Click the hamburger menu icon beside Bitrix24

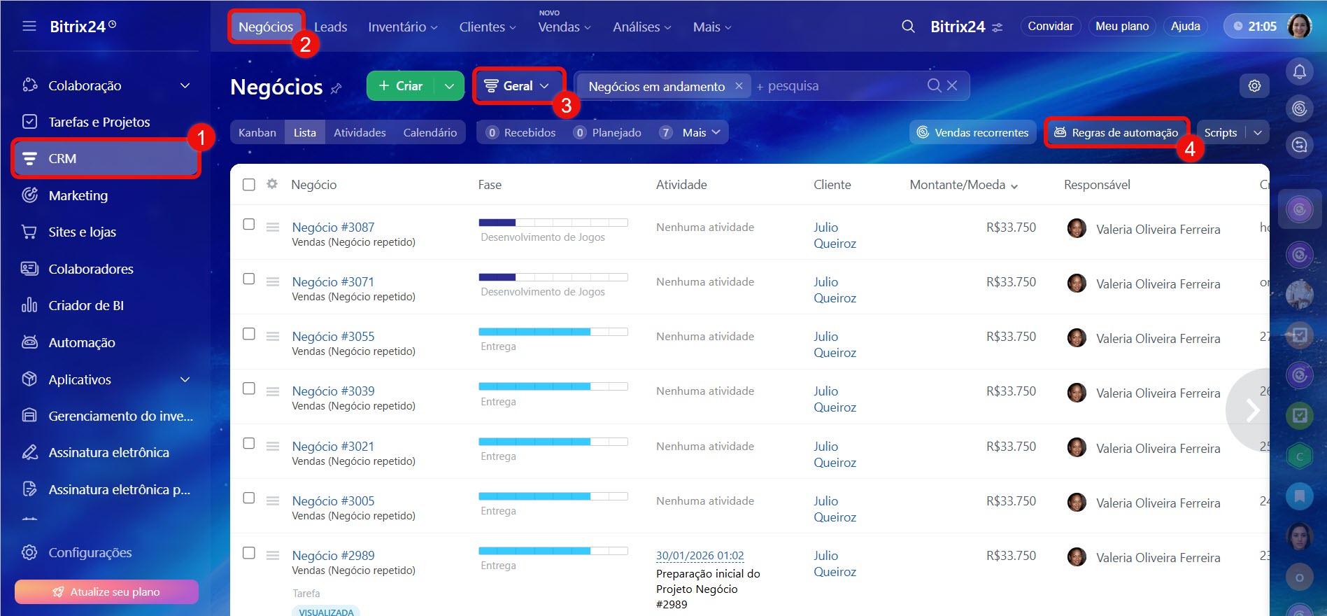pyautogui.click(x=29, y=27)
